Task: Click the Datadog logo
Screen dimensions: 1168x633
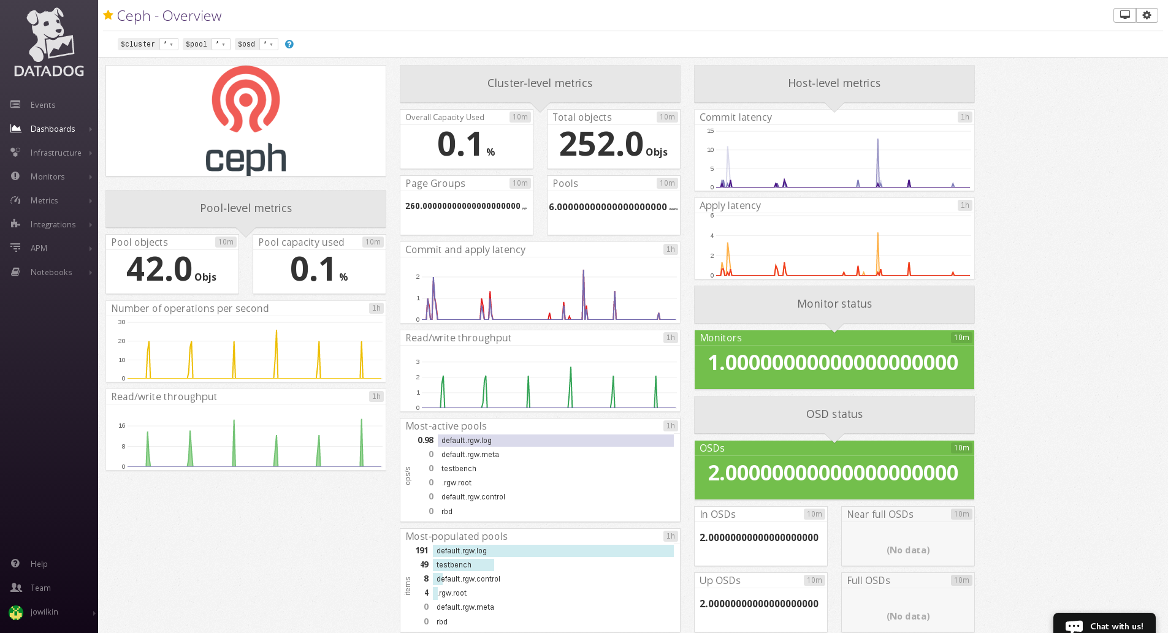Action: coord(49,42)
